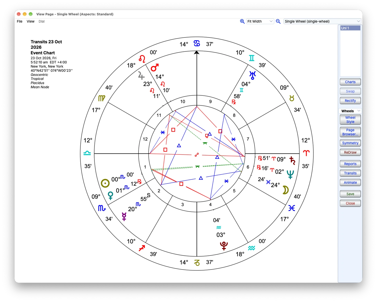Image resolution: width=377 pixels, height=302 pixels.
Task: Click the Mars glyph in the chart
Action: tap(155, 67)
